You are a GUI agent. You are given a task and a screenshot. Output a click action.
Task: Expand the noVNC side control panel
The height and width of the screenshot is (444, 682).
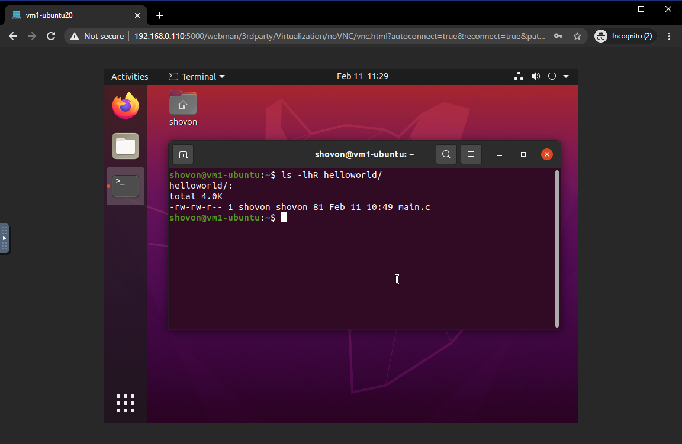point(4,238)
